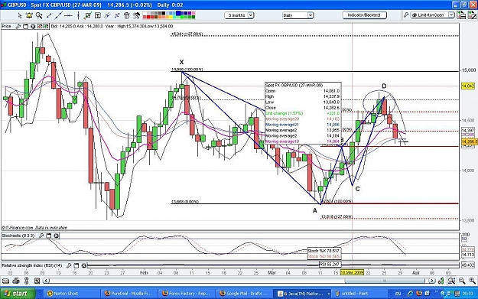Switch to Norton Ghost taskbar item

[x=71, y=294]
